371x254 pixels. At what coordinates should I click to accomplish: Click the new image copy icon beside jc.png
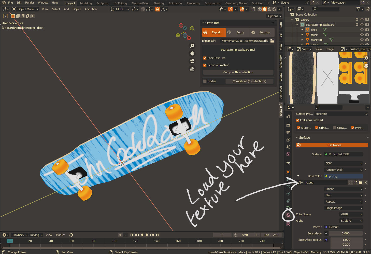click(x=355, y=182)
